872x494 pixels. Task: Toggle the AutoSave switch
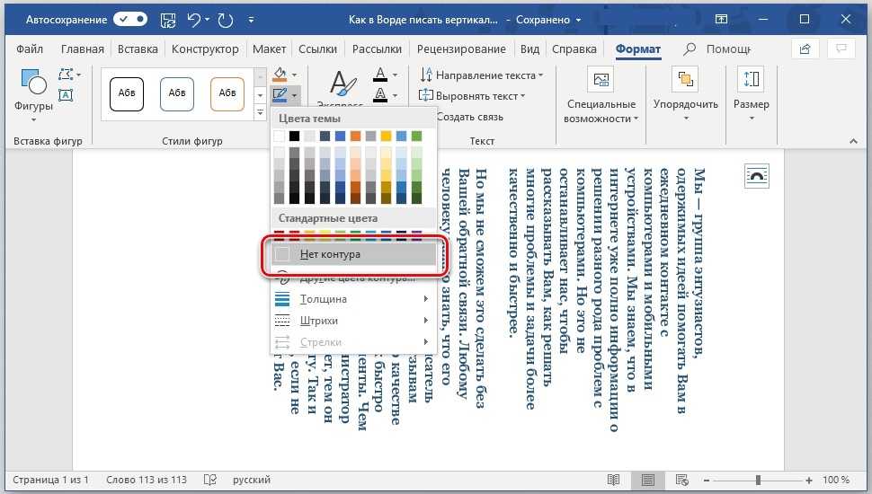tap(129, 18)
